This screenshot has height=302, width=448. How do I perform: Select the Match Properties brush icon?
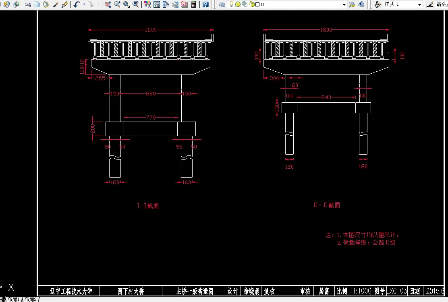pos(56,4)
